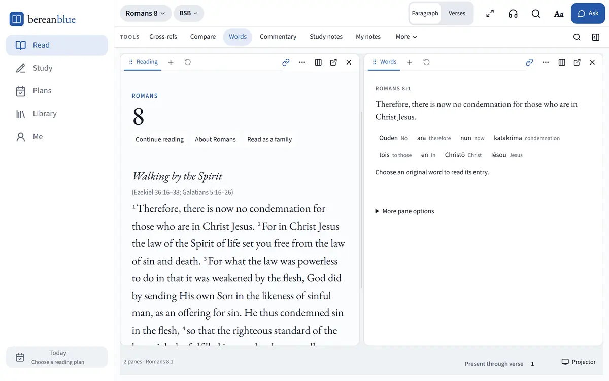Open Words pane three-dot menu

point(546,62)
